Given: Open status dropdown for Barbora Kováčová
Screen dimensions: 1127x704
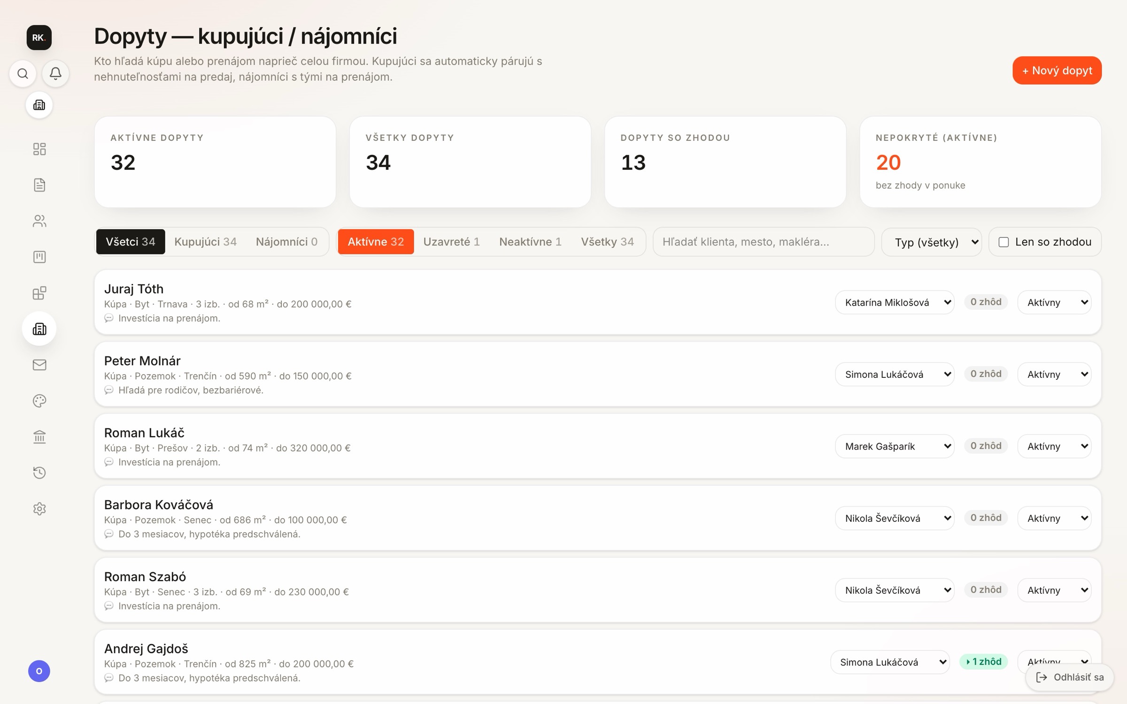Looking at the screenshot, I should click(1054, 518).
